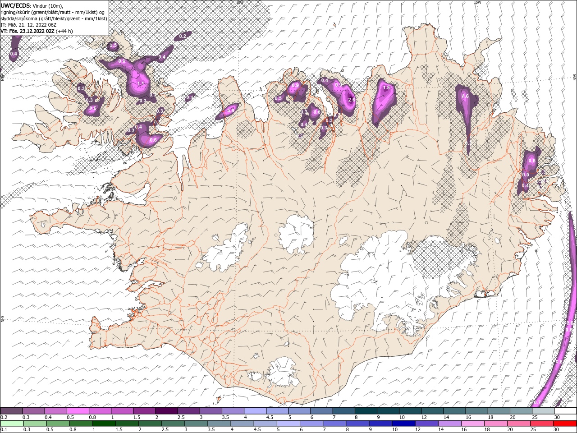577x433 pixels.
Task: Click the 'rigning/skúrir' legend description line
Action: pyautogui.click(x=52, y=12)
